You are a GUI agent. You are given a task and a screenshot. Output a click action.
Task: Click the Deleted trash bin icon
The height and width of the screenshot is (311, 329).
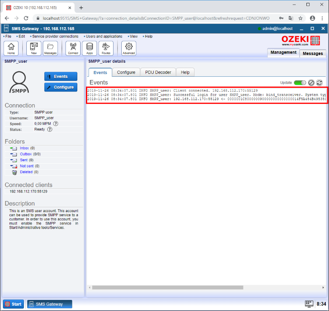[14, 172]
